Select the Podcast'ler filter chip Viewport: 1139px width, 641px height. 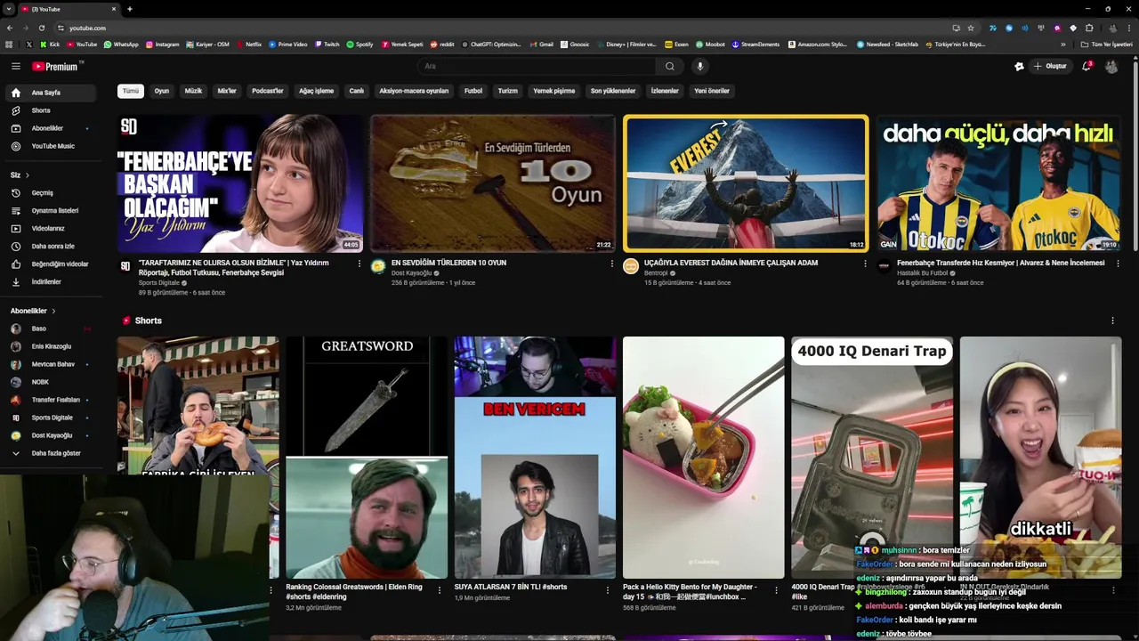[x=267, y=91]
